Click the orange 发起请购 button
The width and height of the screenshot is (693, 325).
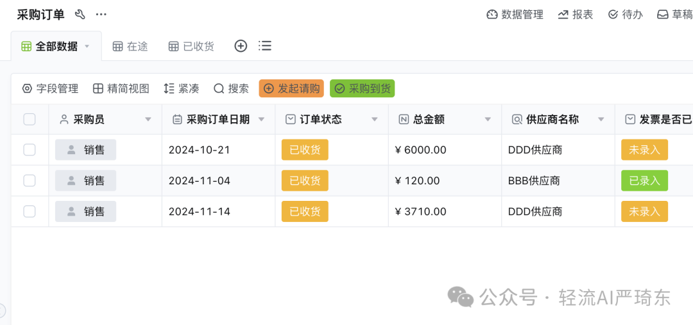[291, 89]
